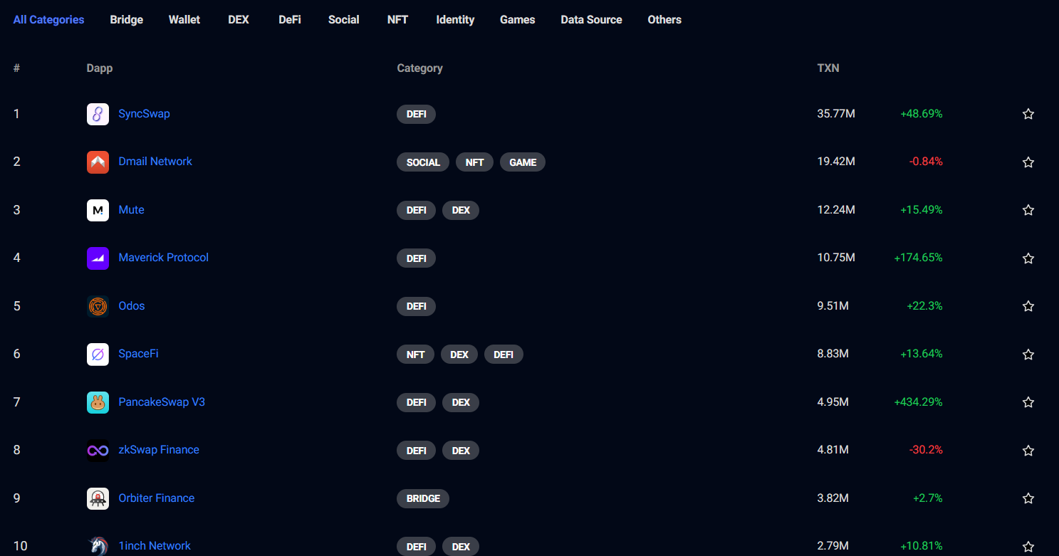1059x556 pixels.
Task: Toggle the star on PancakeSwap V3 row
Action: point(1028,402)
